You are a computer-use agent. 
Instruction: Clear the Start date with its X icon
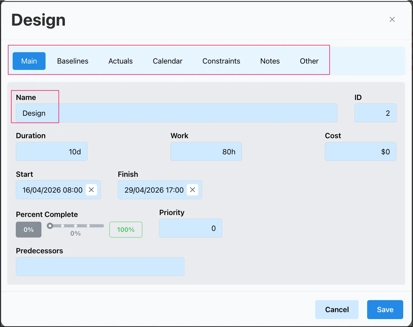[91, 190]
